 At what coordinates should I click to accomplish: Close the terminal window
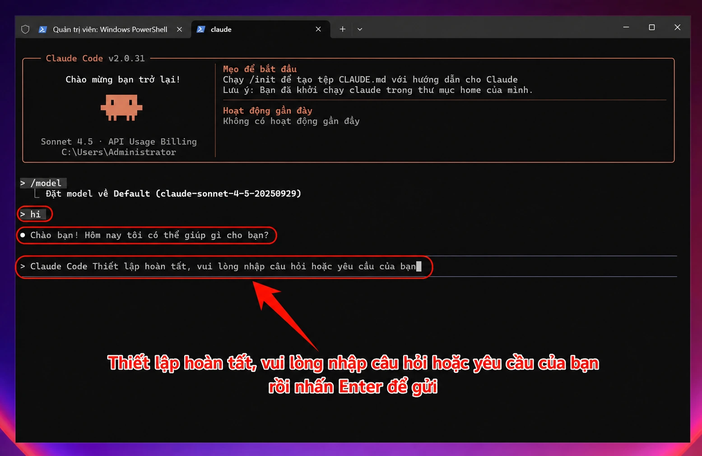point(677,28)
